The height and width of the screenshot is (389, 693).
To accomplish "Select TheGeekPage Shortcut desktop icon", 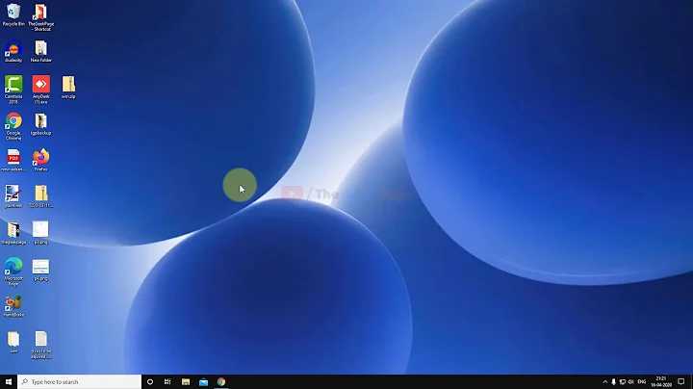I will [41, 17].
